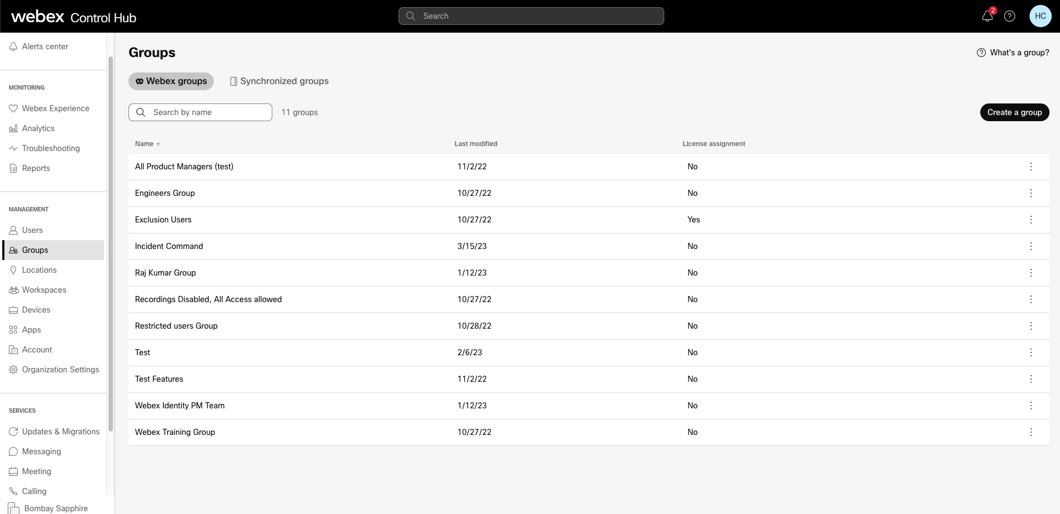1060x514 pixels.
Task: Open Groups in the sidebar menu
Action: pyautogui.click(x=54, y=250)
